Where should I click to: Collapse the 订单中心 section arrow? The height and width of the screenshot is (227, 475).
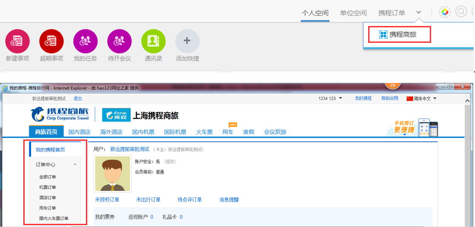tap(75, 164)
